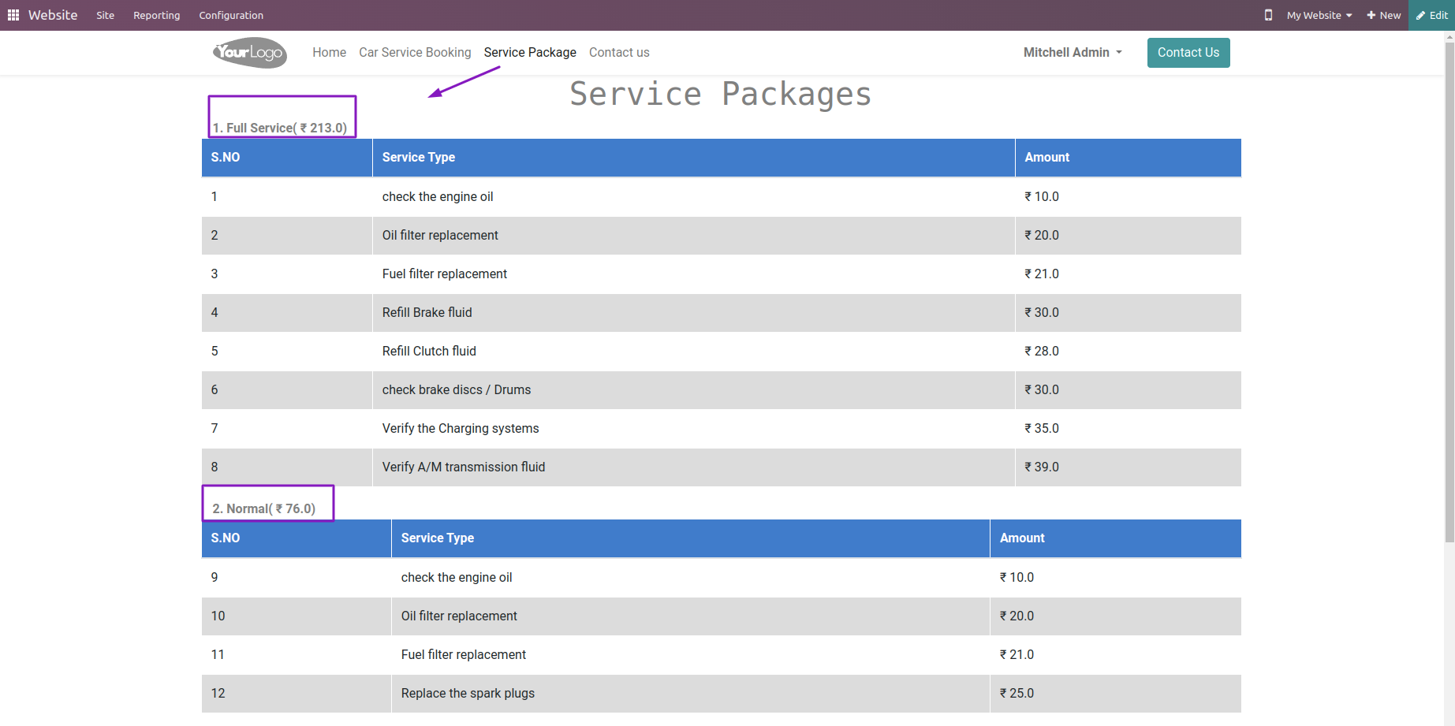Open Car Service Booking page
The height and width of the screenshot is (726, 1455).
point(415,53)
